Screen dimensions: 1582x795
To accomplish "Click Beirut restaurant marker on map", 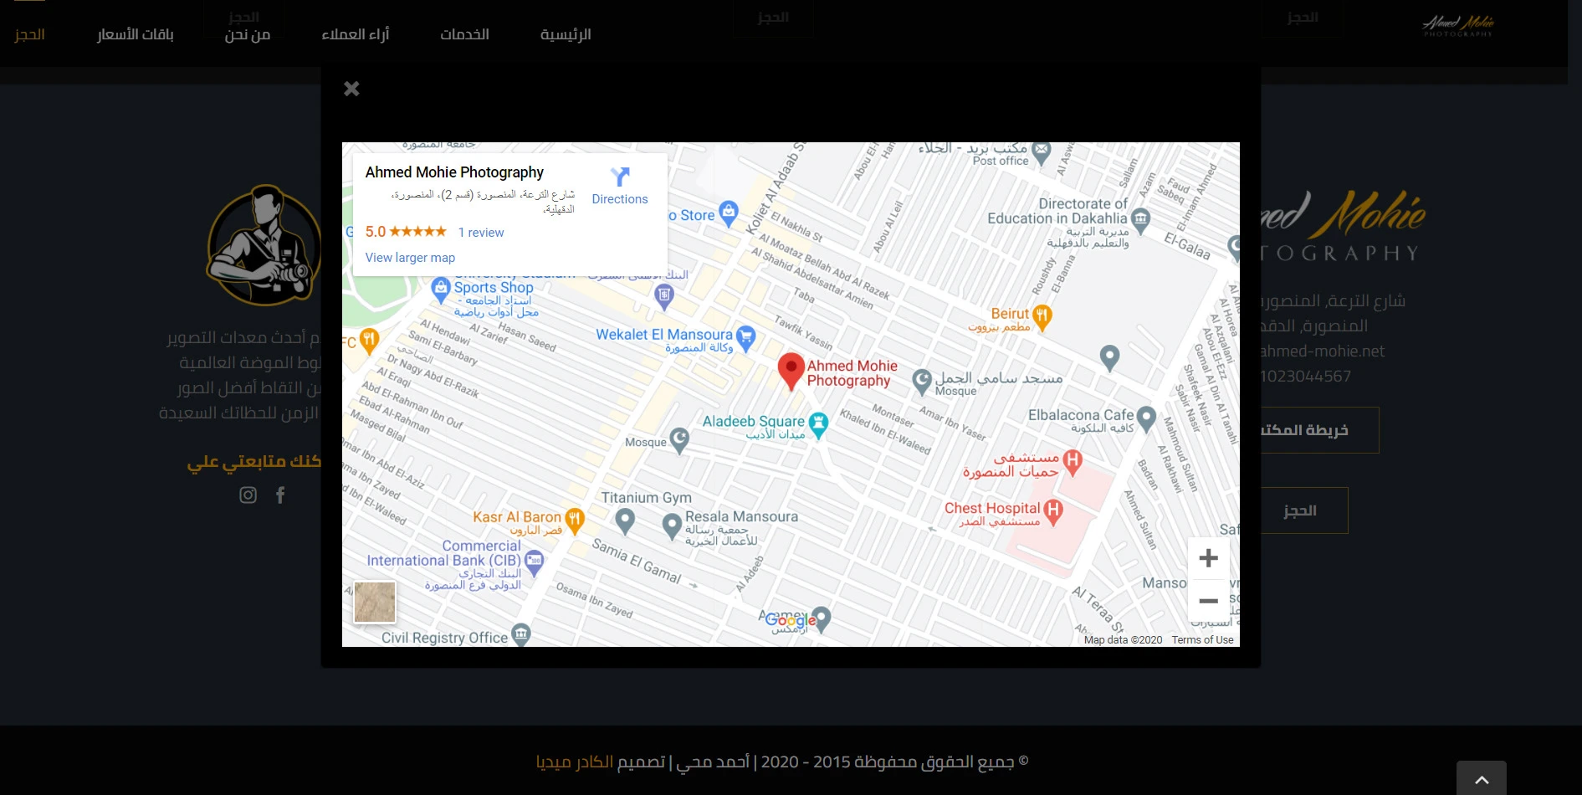I will tap(1042, 315).
